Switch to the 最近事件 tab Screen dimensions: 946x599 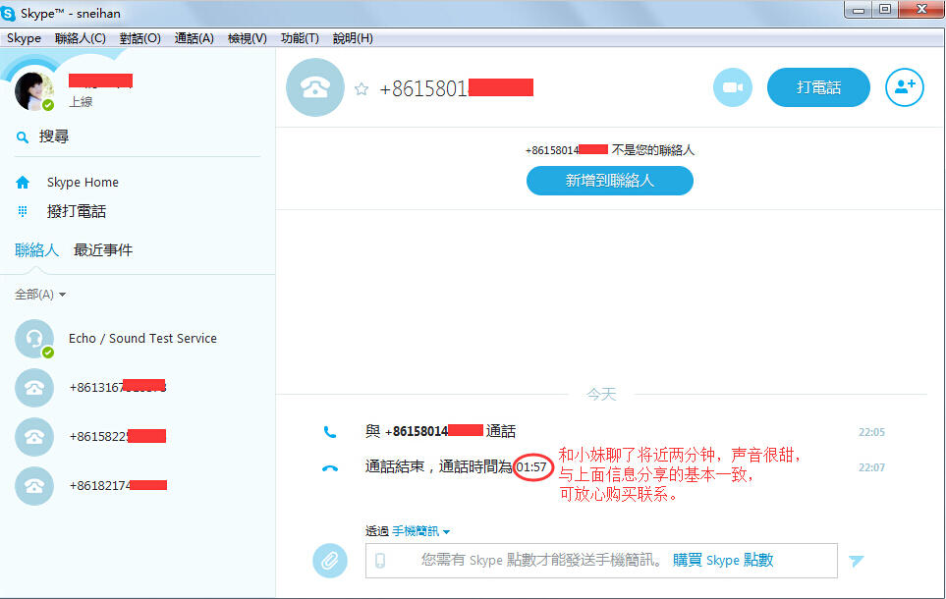coord(103,249)
